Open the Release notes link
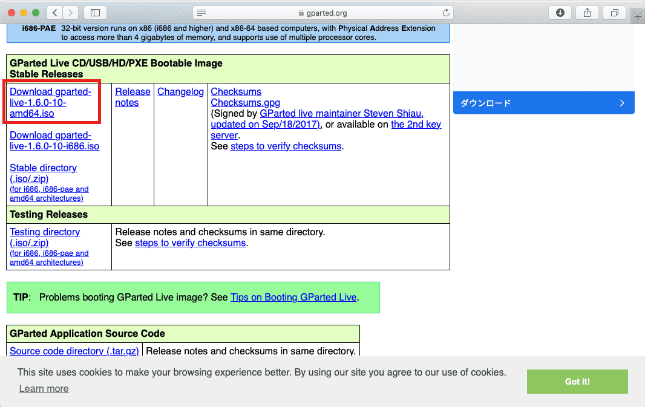This screenshot has height=407, width=645. [133, 97]
